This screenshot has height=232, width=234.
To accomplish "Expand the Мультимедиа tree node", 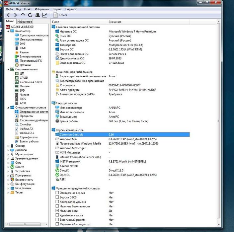I will click(x=8, y=154).
